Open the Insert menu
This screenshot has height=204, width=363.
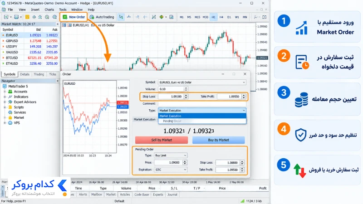pos(35,10)
